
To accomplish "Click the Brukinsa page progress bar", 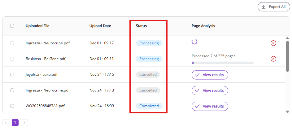I will pyautogui.click(x=222, y=63).
